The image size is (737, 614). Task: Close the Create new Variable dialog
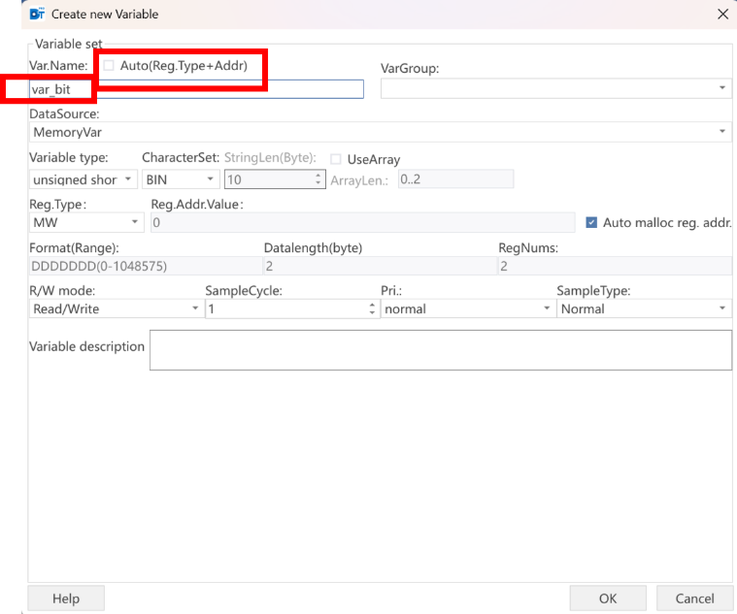(722, 15)
